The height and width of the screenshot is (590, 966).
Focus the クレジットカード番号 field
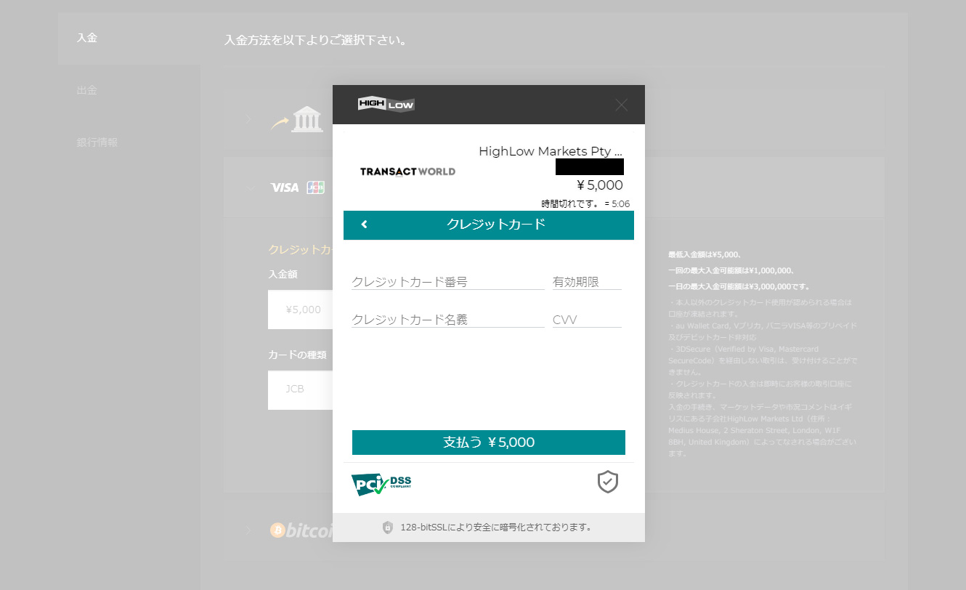(448, 282)
